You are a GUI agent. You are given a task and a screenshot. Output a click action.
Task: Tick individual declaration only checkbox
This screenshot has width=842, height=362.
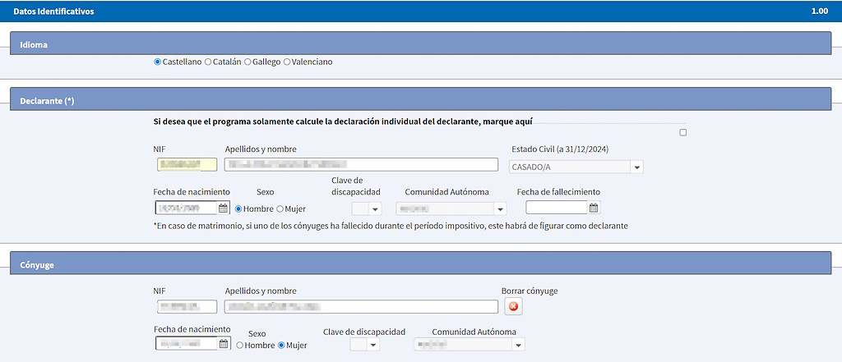coord(683,132)
